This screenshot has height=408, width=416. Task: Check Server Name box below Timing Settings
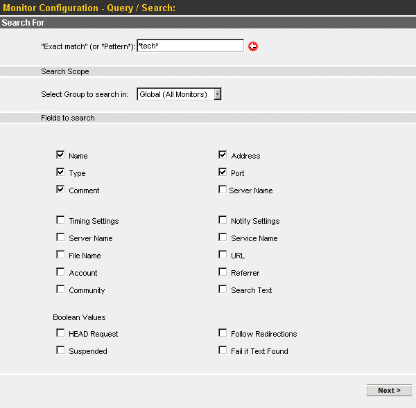click(x=60, y=237)
